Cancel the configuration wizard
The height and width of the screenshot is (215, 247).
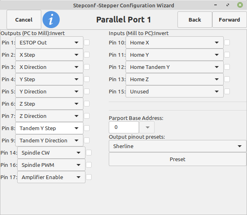click(x=24, y=20)
